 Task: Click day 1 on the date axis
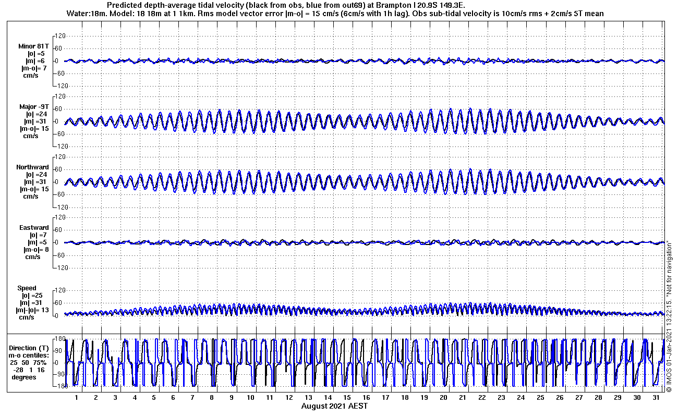77,398
